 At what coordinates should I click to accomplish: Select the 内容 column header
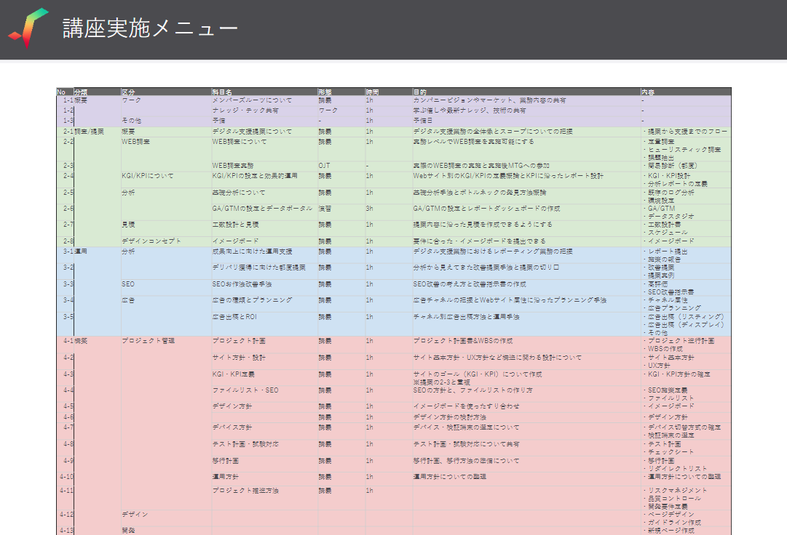point(648,92)
